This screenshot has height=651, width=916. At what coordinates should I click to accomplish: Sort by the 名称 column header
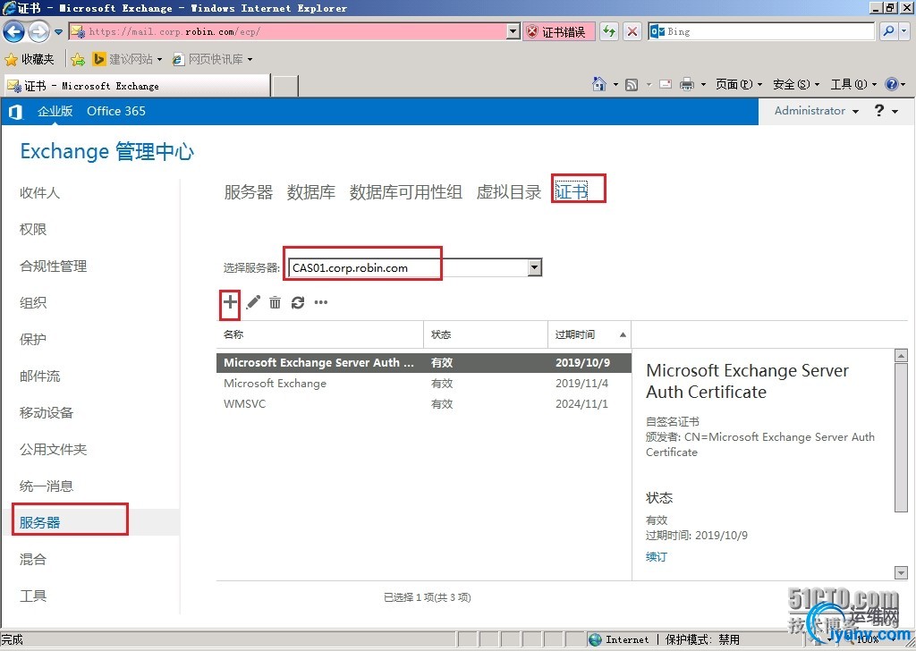pyautogui.click(x=319, y=334)
